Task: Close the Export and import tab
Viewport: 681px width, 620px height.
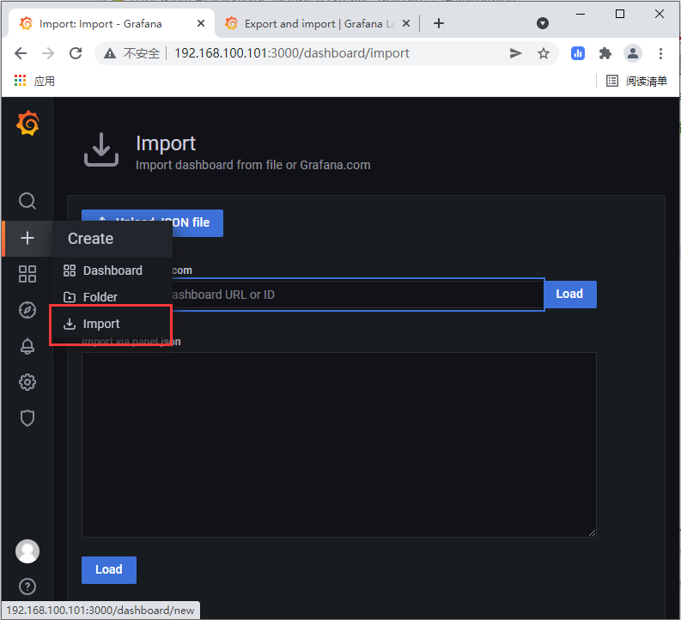Action: 406,23
